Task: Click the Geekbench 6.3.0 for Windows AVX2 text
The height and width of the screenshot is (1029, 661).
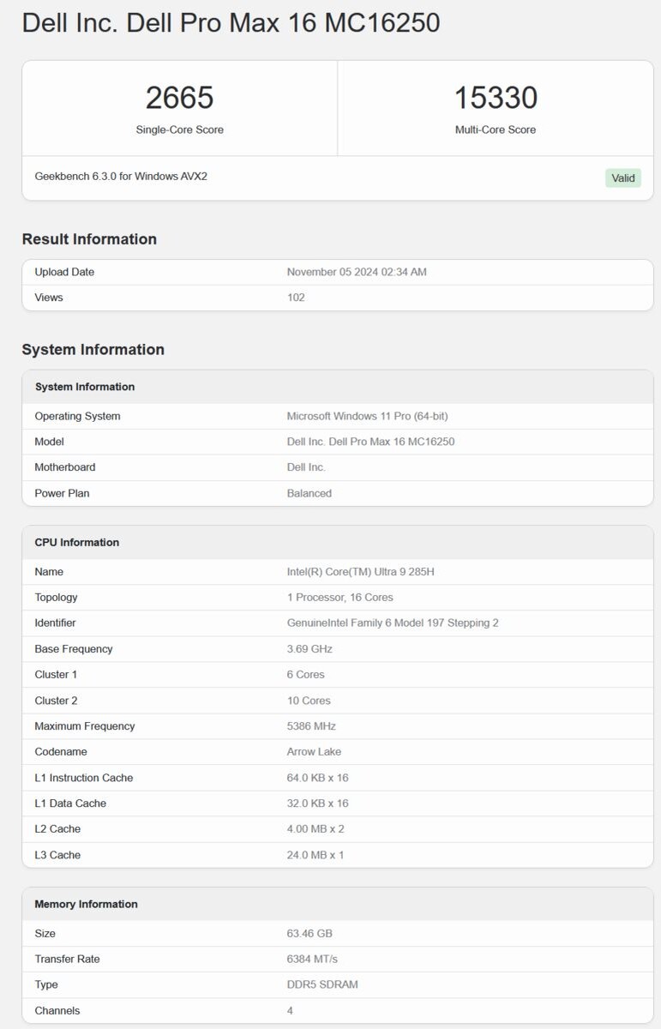Action: pyautogui.click(x=121, y=177)
